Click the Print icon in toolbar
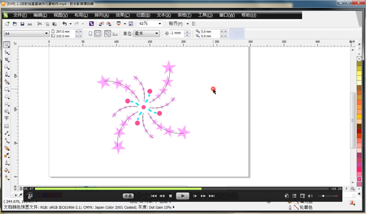 point(30,24)
